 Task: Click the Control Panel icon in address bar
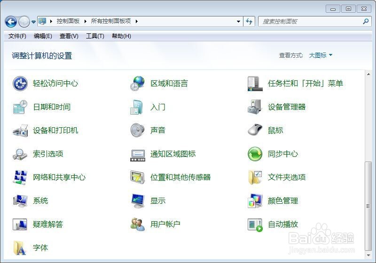pos(42,21)
